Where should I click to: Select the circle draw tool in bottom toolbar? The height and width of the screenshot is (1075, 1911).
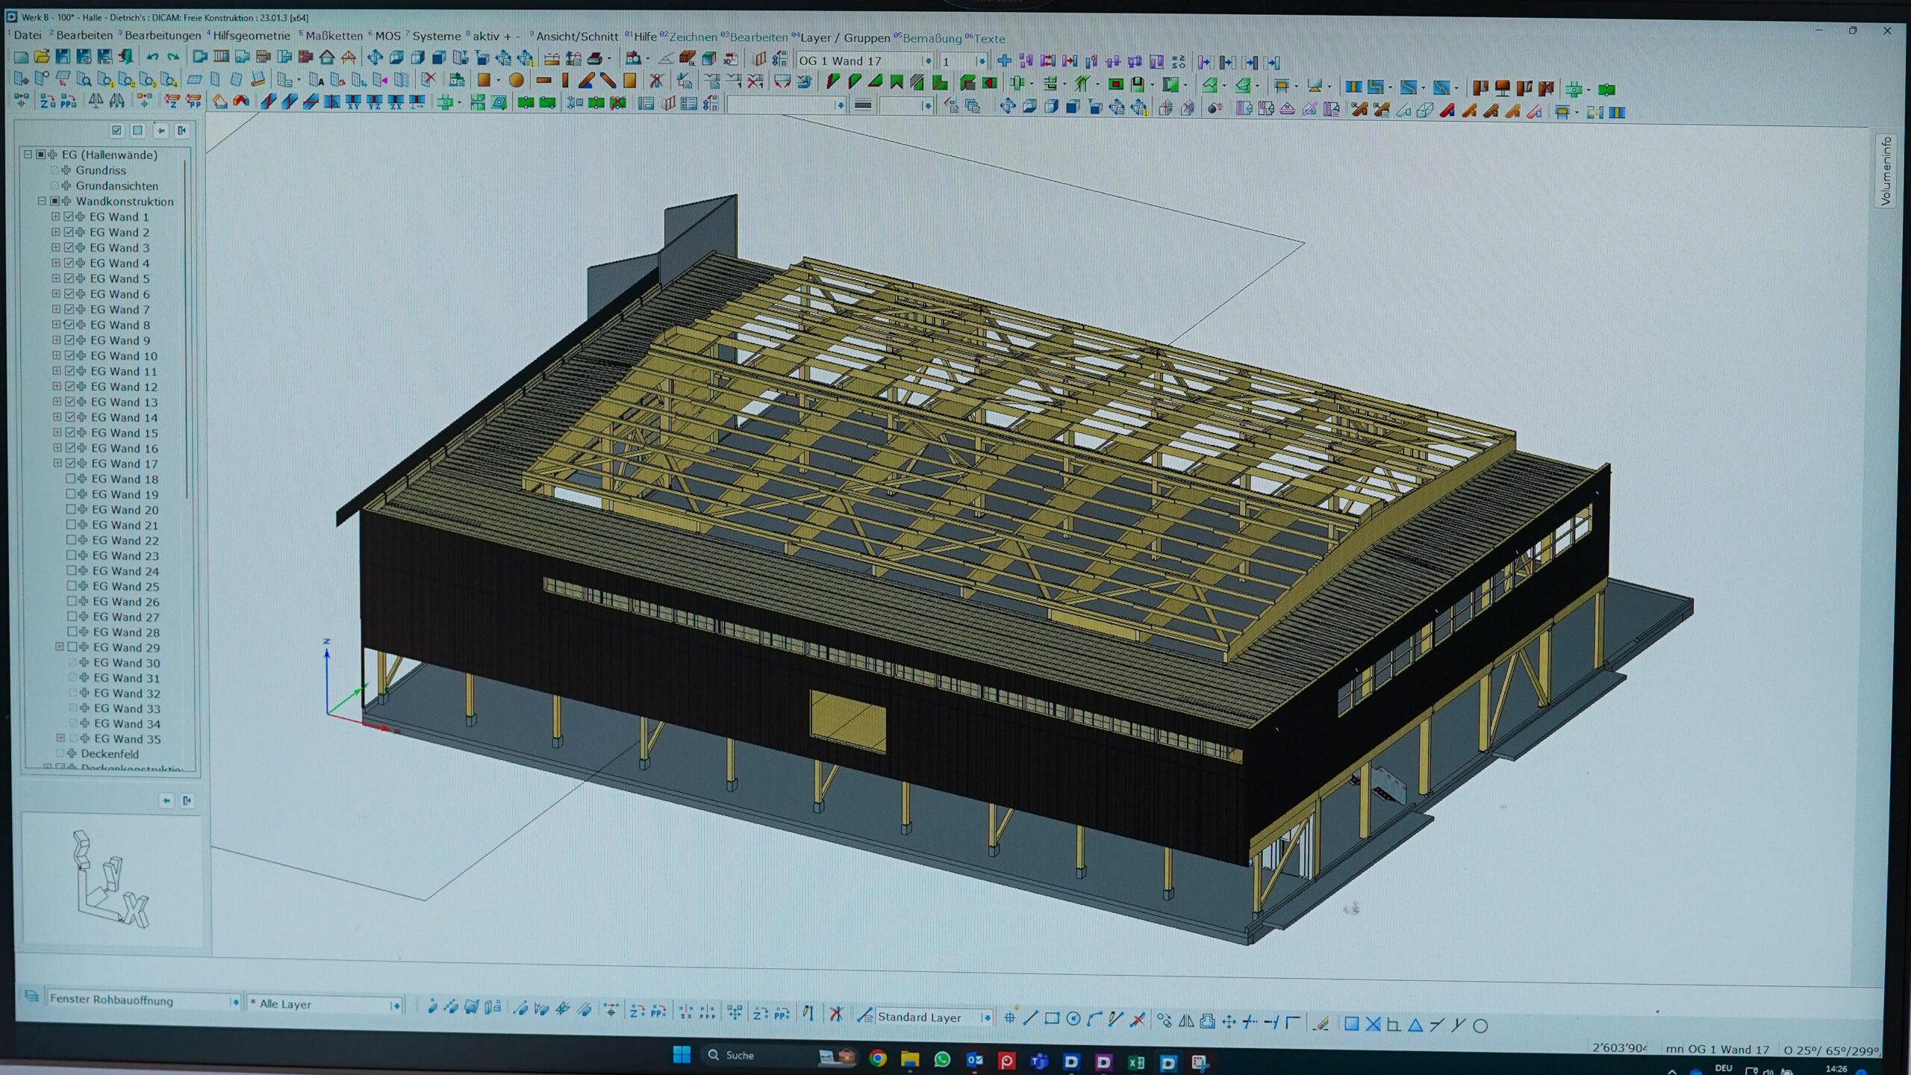(1073, 1019)
